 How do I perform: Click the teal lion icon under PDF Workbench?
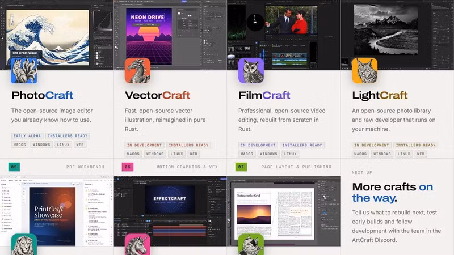click(24, 245)
